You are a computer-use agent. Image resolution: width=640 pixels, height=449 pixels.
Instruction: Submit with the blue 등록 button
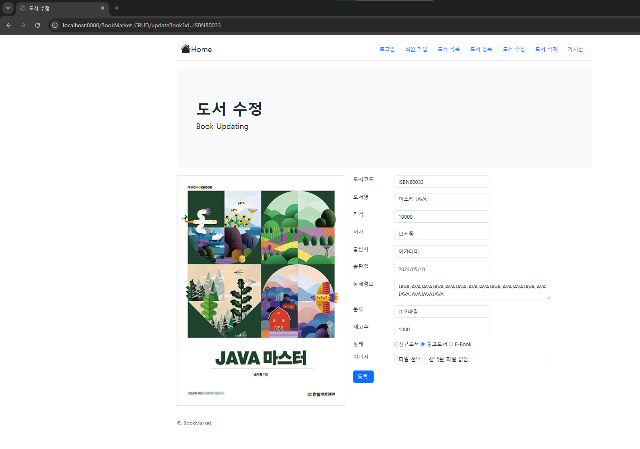(x=363, y=377)
